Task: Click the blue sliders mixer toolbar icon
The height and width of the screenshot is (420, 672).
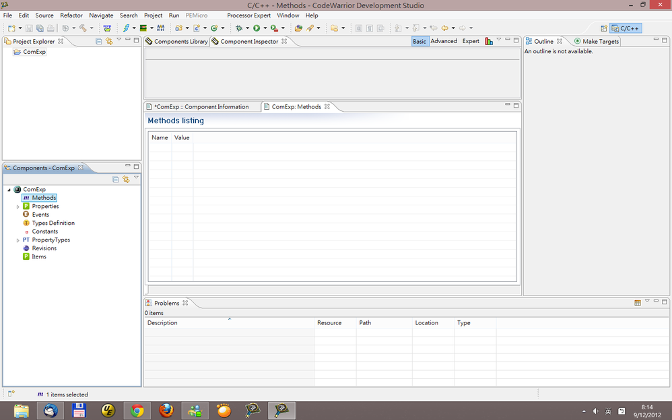Action: [x=161, y=28]
